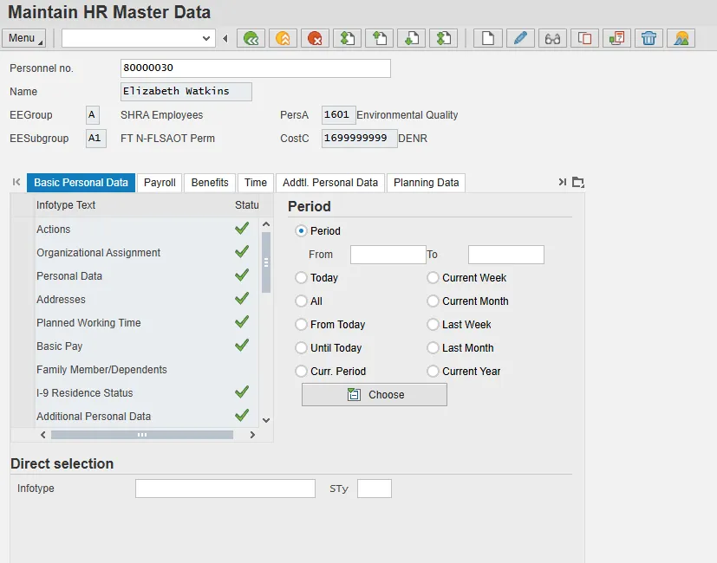Click the red Cancel icon in toolbar

pos(315,38)
